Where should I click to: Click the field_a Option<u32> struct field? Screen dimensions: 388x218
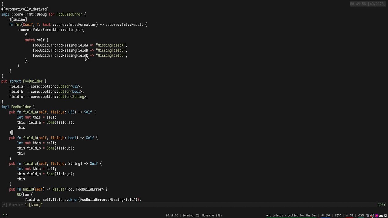(45, 86)
